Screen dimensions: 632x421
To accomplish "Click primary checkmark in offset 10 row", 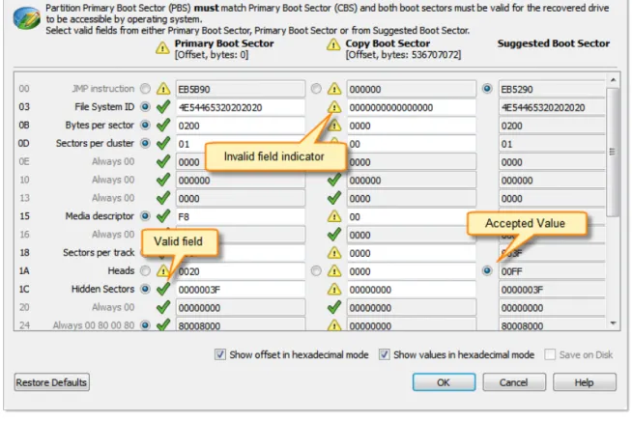I will (163, 180).
